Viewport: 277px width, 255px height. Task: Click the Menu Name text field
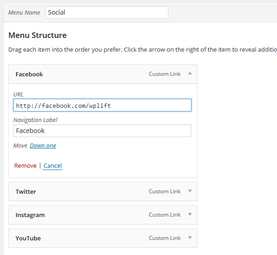[x=107, y=12]
